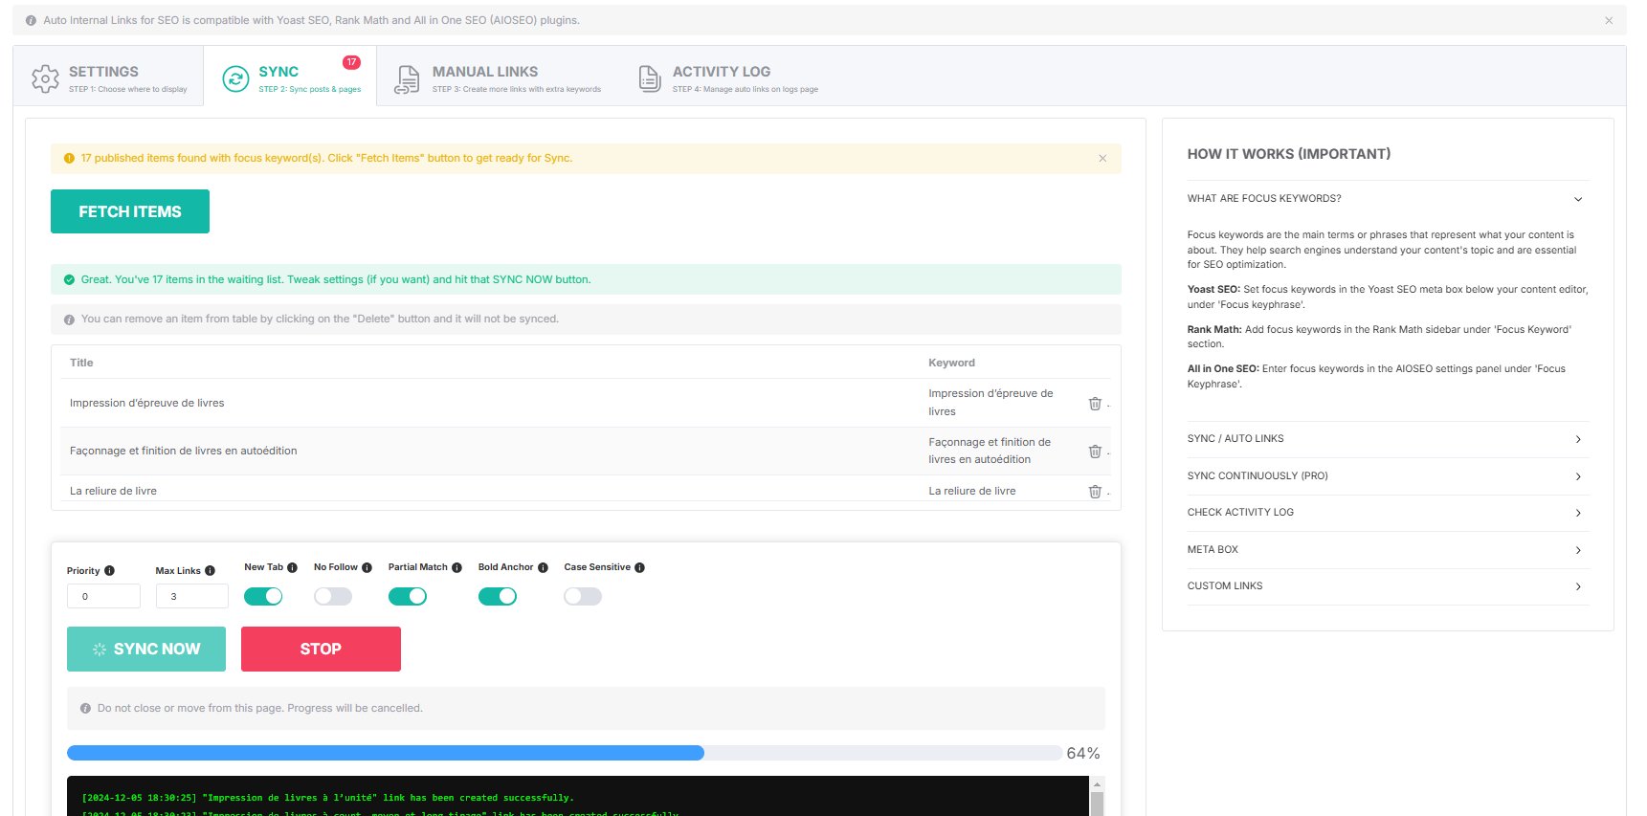Close the yellow 17 published items alert
1647x816 pixels.
(1102, 158)
